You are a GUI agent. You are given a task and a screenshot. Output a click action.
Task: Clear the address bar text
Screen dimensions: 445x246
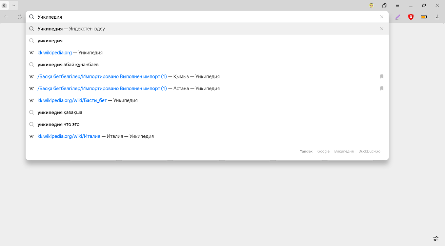[382, 17]
